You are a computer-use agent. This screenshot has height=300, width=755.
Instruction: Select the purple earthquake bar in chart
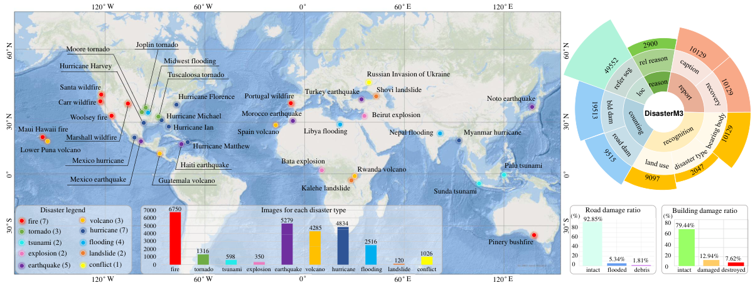[x=286, y=244]
